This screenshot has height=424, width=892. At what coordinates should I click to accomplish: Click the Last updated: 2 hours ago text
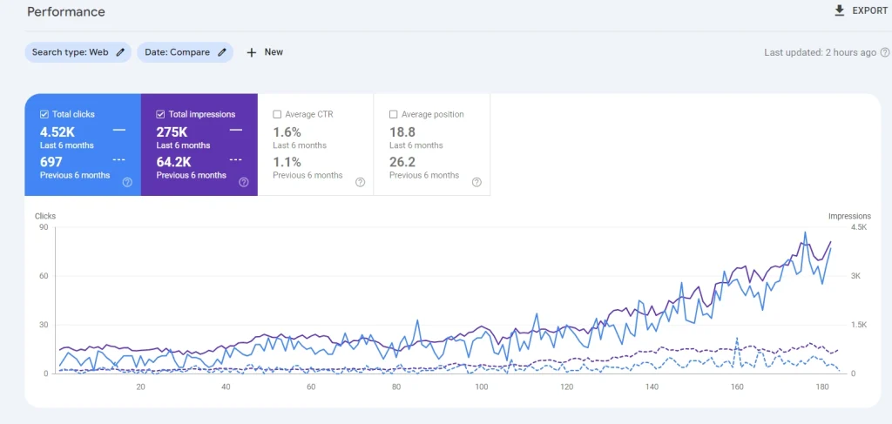point(821,52)
